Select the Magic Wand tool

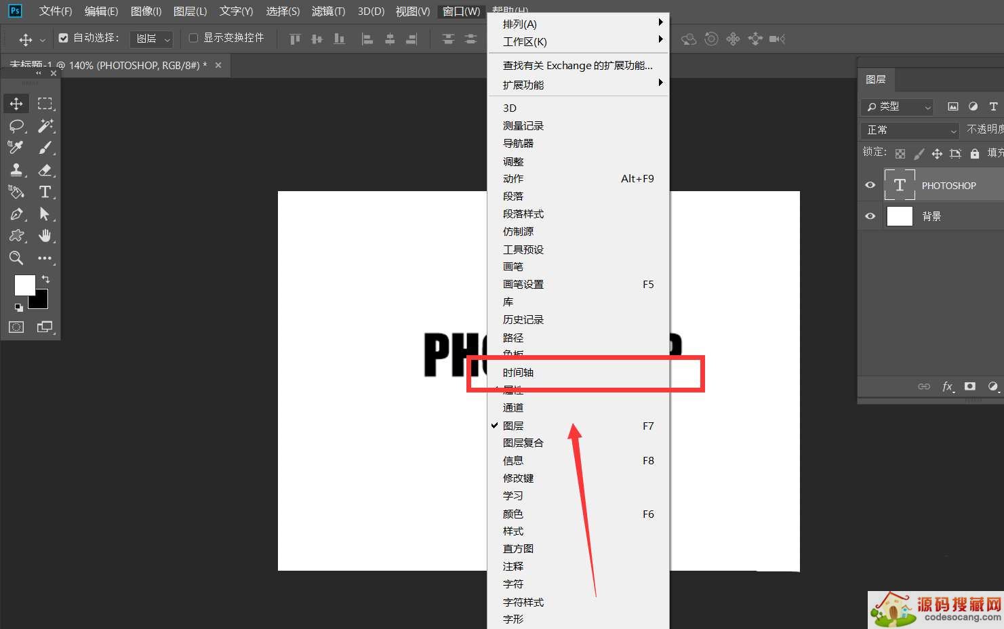click(45, 126)
